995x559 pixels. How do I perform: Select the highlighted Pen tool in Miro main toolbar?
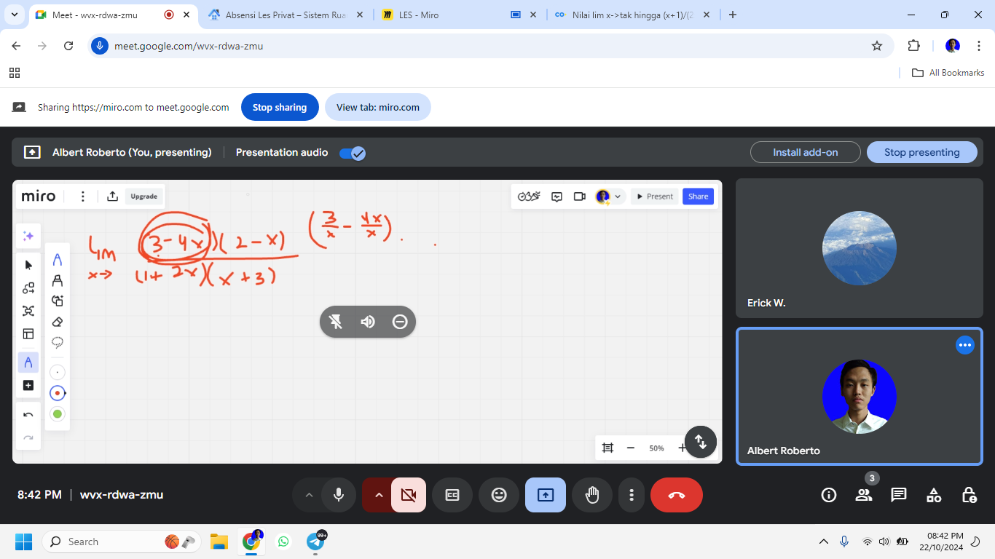coord(28,362)
